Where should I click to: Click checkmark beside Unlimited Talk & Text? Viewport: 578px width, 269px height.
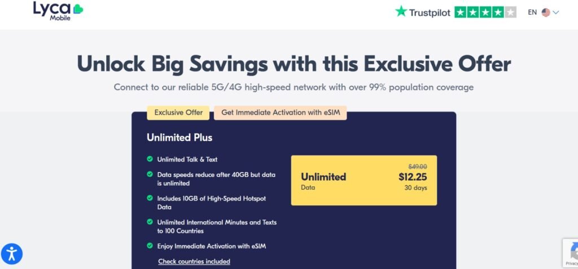pyautogui.click(x=150, y=159)
